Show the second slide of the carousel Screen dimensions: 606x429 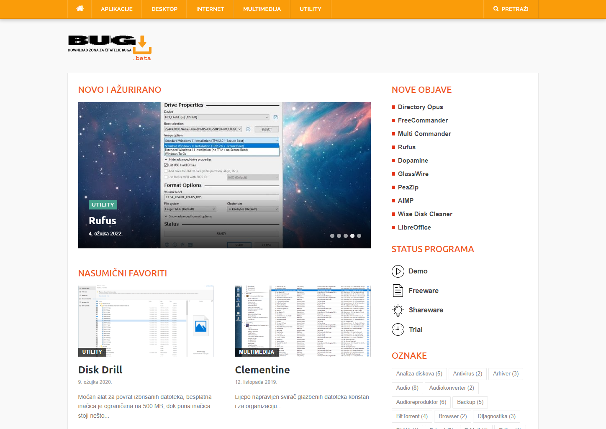[339, 236]
